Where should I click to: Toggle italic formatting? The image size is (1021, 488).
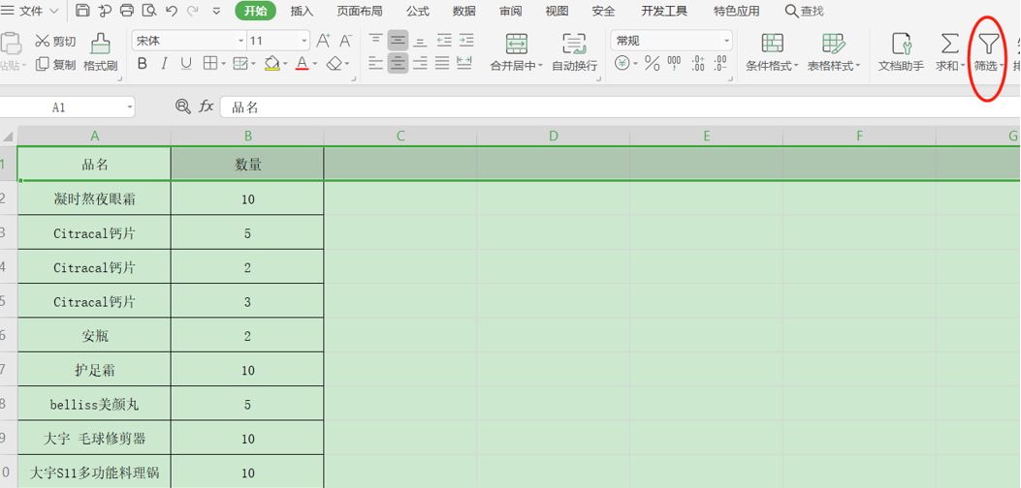coord(164,64)
